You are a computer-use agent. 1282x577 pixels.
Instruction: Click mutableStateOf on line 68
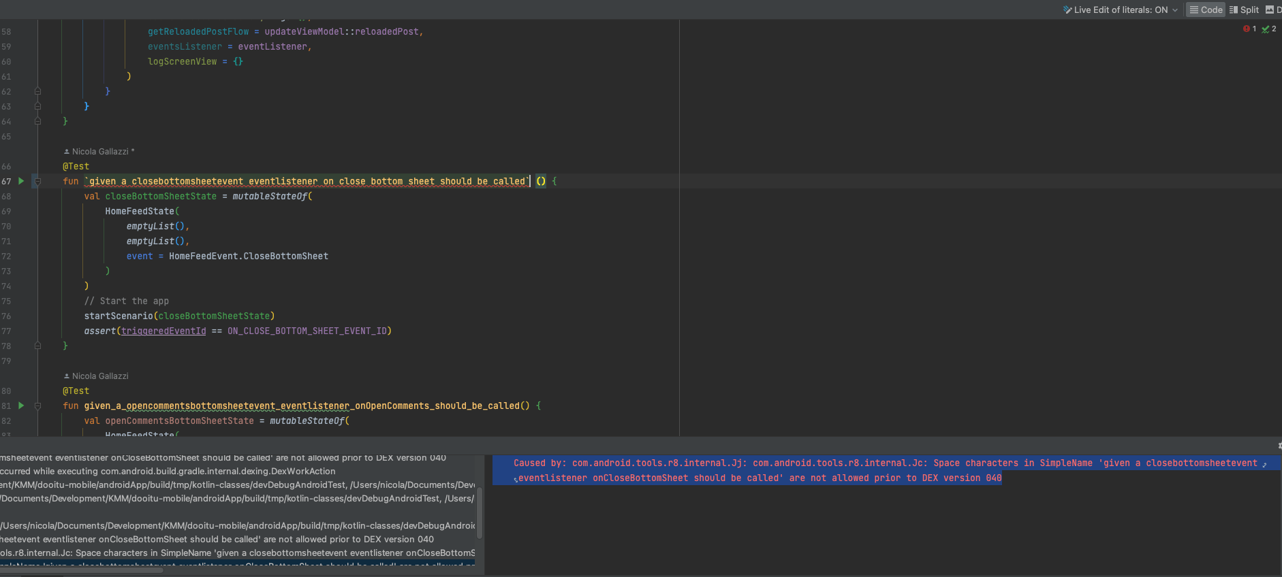[270, 196]
